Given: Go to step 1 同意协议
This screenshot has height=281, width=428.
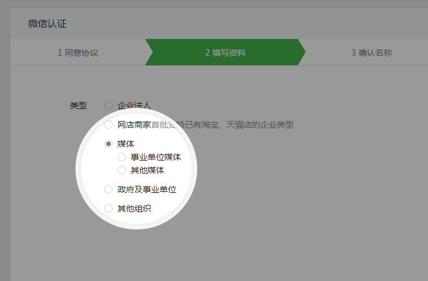Looking at the screenshot, I should (78, 53).
